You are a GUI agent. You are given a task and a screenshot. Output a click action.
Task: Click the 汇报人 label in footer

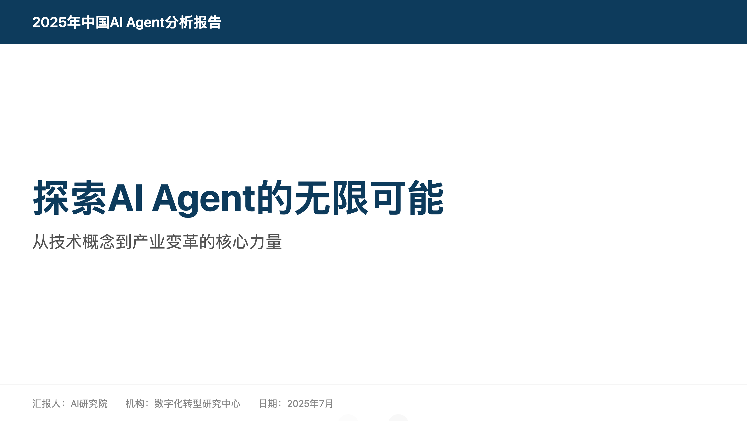(x=47, y=403)
